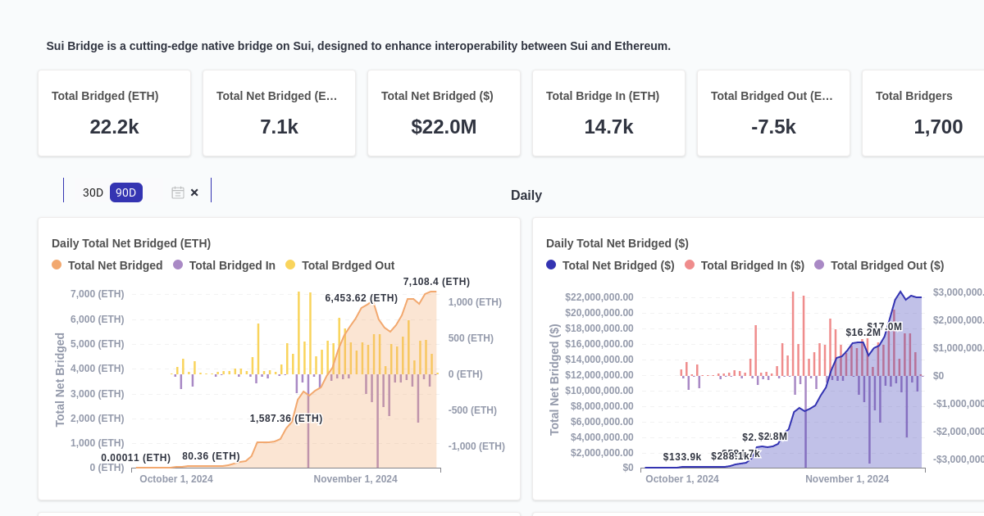Click the Daily Total Net Bridged (ETH) chart title
The width and height of the screenshot is (984, 516).
(131, 243)
